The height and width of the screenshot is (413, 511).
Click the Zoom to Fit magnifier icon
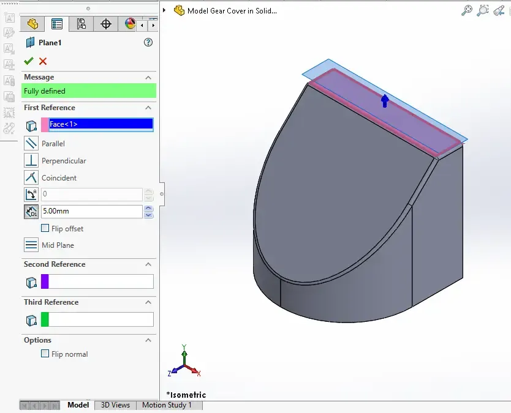467,10
